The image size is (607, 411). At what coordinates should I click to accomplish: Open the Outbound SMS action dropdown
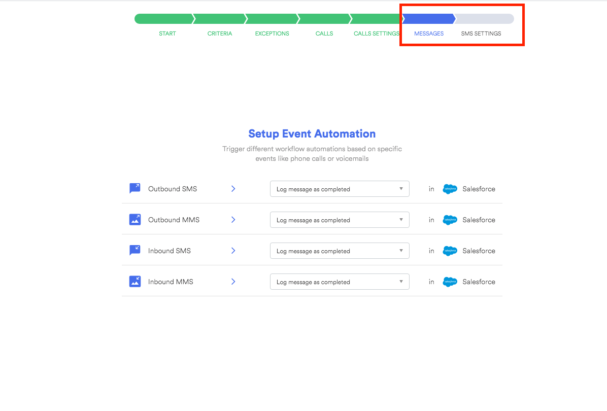pyautogui.click(x=340, y=189)
